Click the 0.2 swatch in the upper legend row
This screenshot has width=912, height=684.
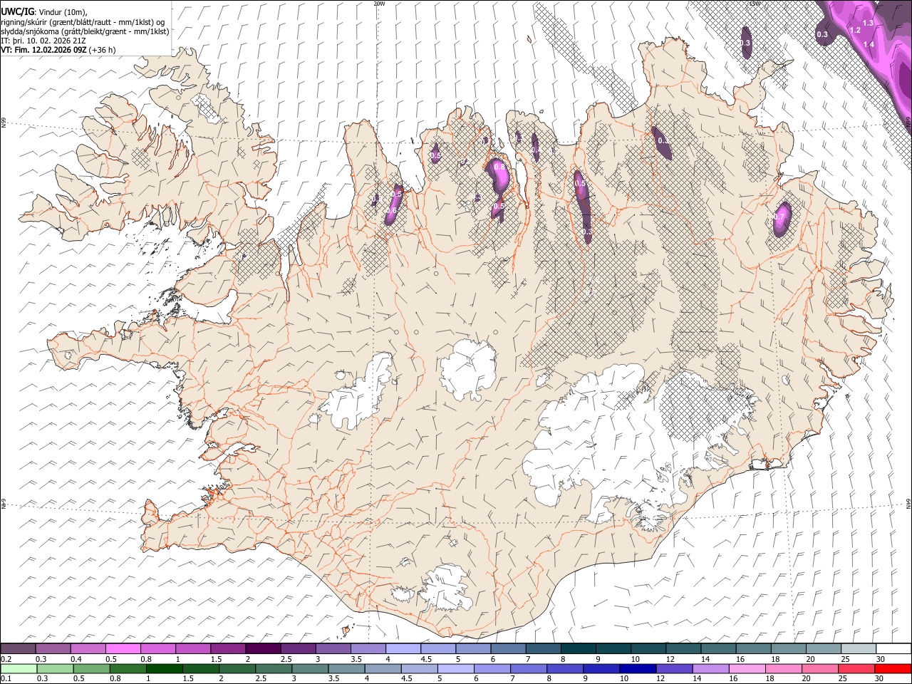pyautogui.click(x=19, y=649)
